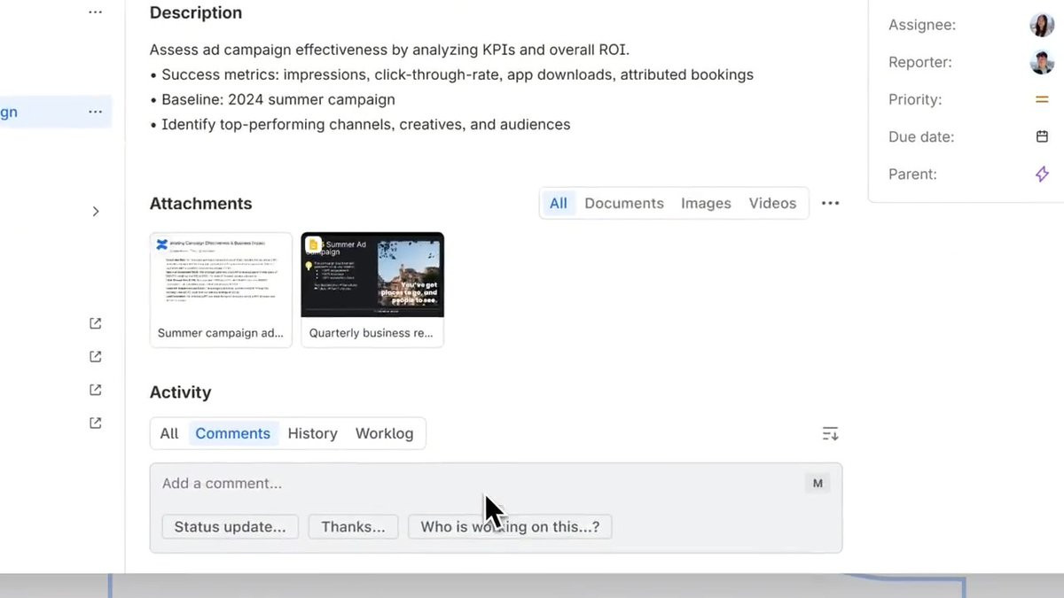Click the Activity heading

(x=180, y=392)
